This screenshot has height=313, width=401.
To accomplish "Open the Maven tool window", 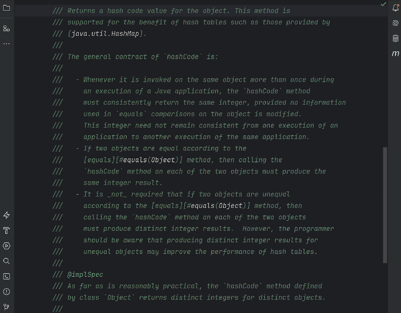I will pyautogui.click(x=395, y=53).
